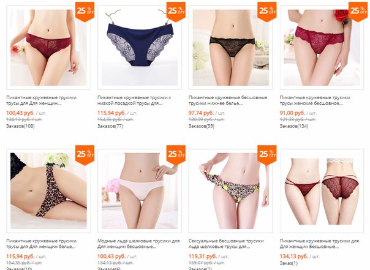Click the orders count Заказов(77)

110,126
